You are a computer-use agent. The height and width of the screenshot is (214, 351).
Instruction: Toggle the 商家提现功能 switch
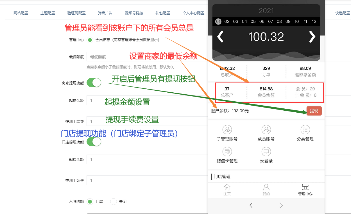94,83
